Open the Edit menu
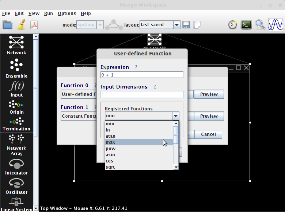This screenshot has width=285, height=212. point(19,13)
